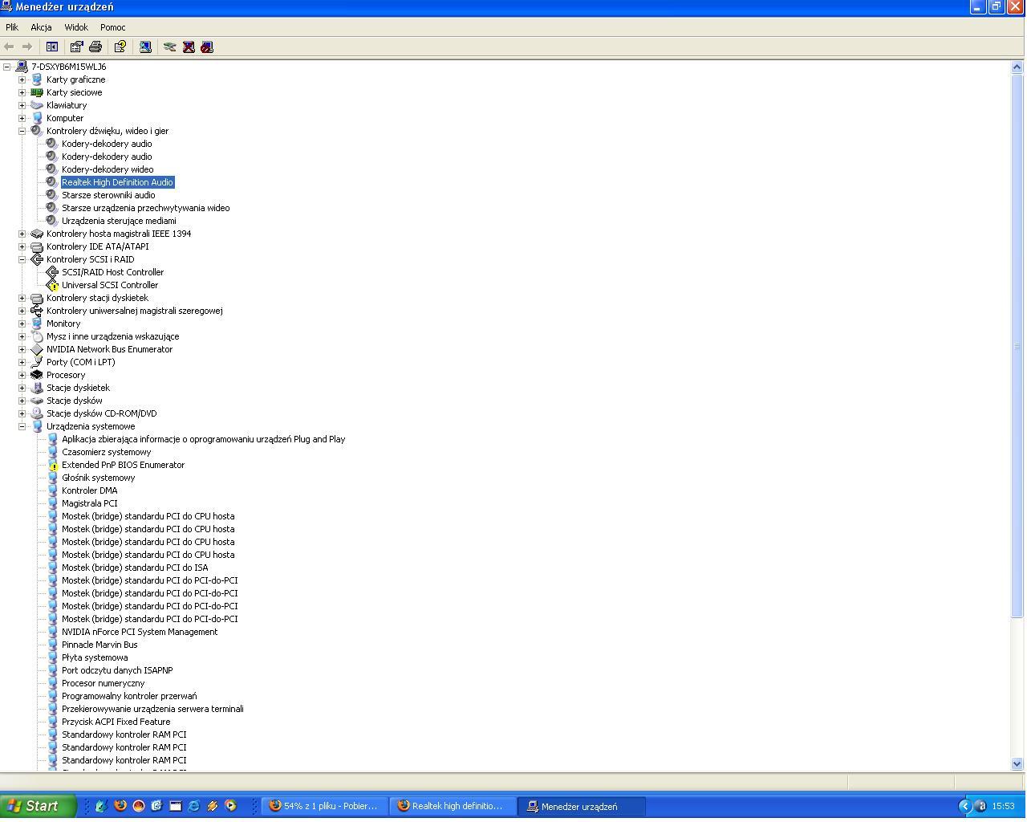Click the icon next to Procesory

[x=37, y=375]
